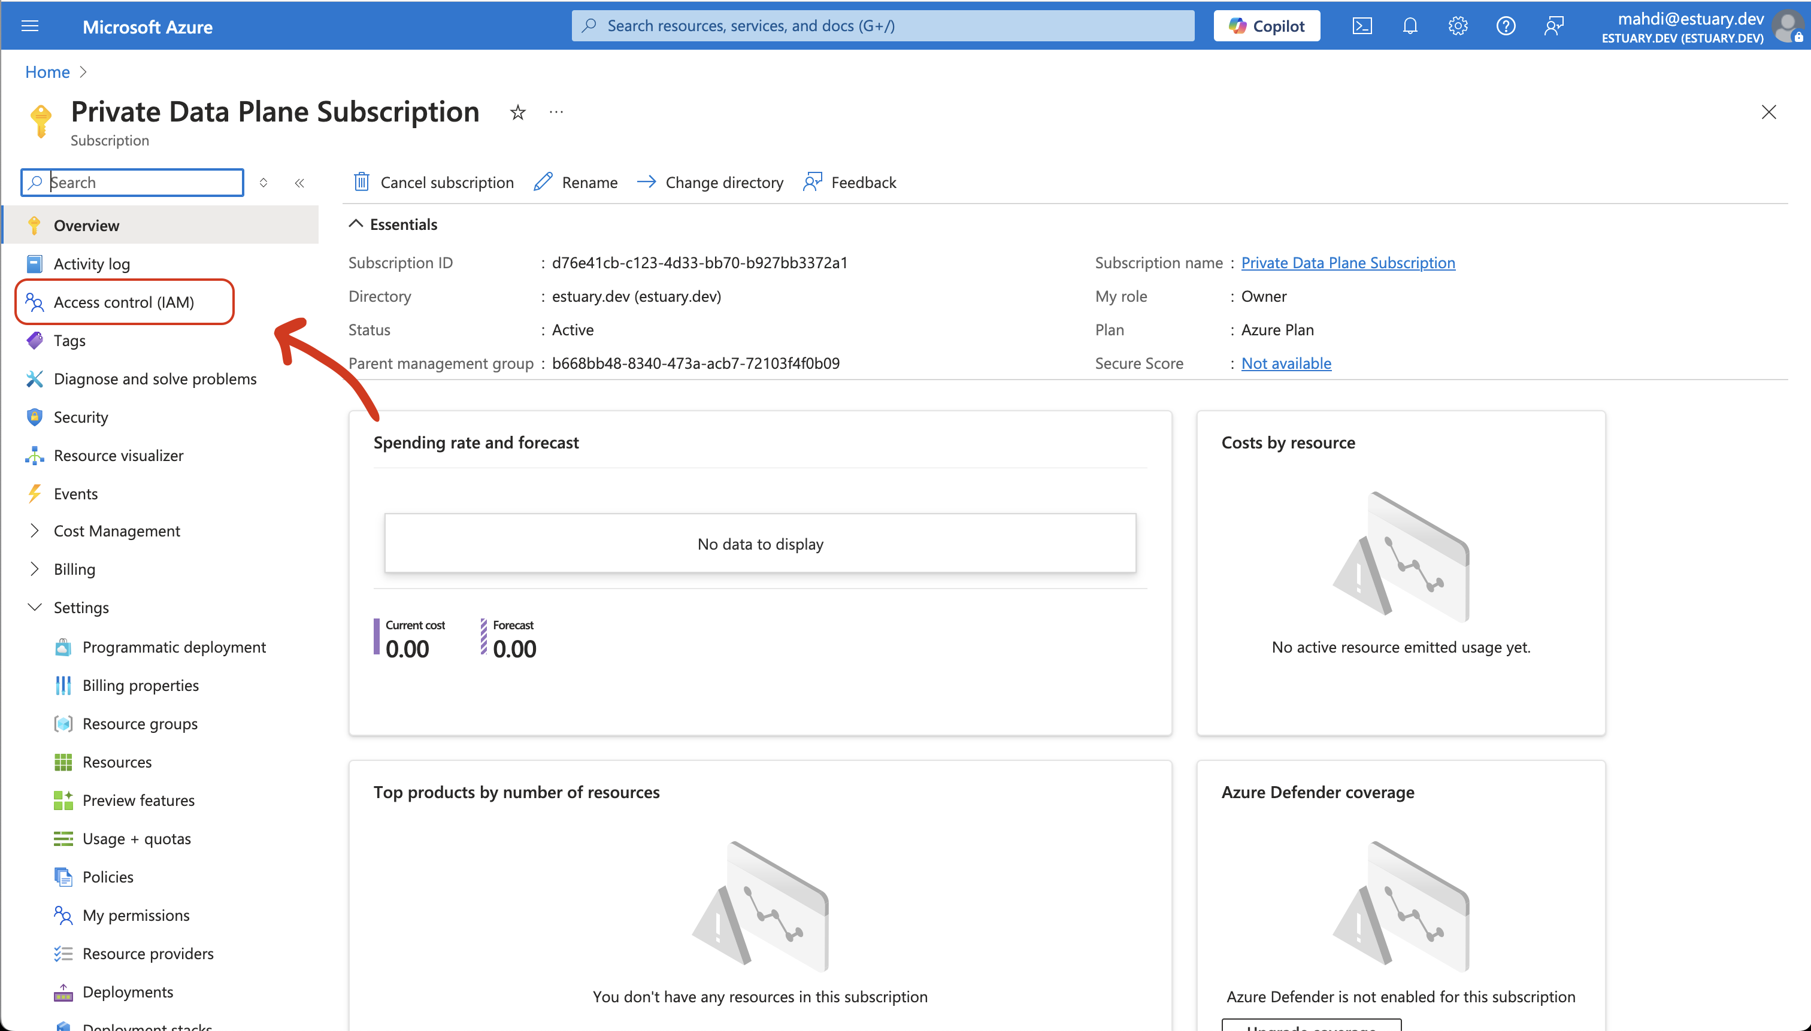Open the notifications bell icon
This screenshot has height=1031, width=1811.
1409,26
